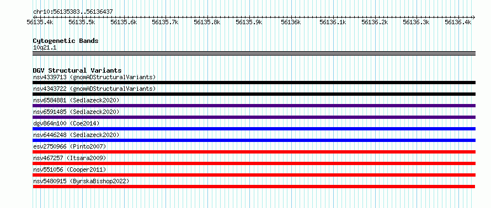Click the 56135.4k ruler tick label
This screenshot has height=208, width=491.
coord(40,22)
